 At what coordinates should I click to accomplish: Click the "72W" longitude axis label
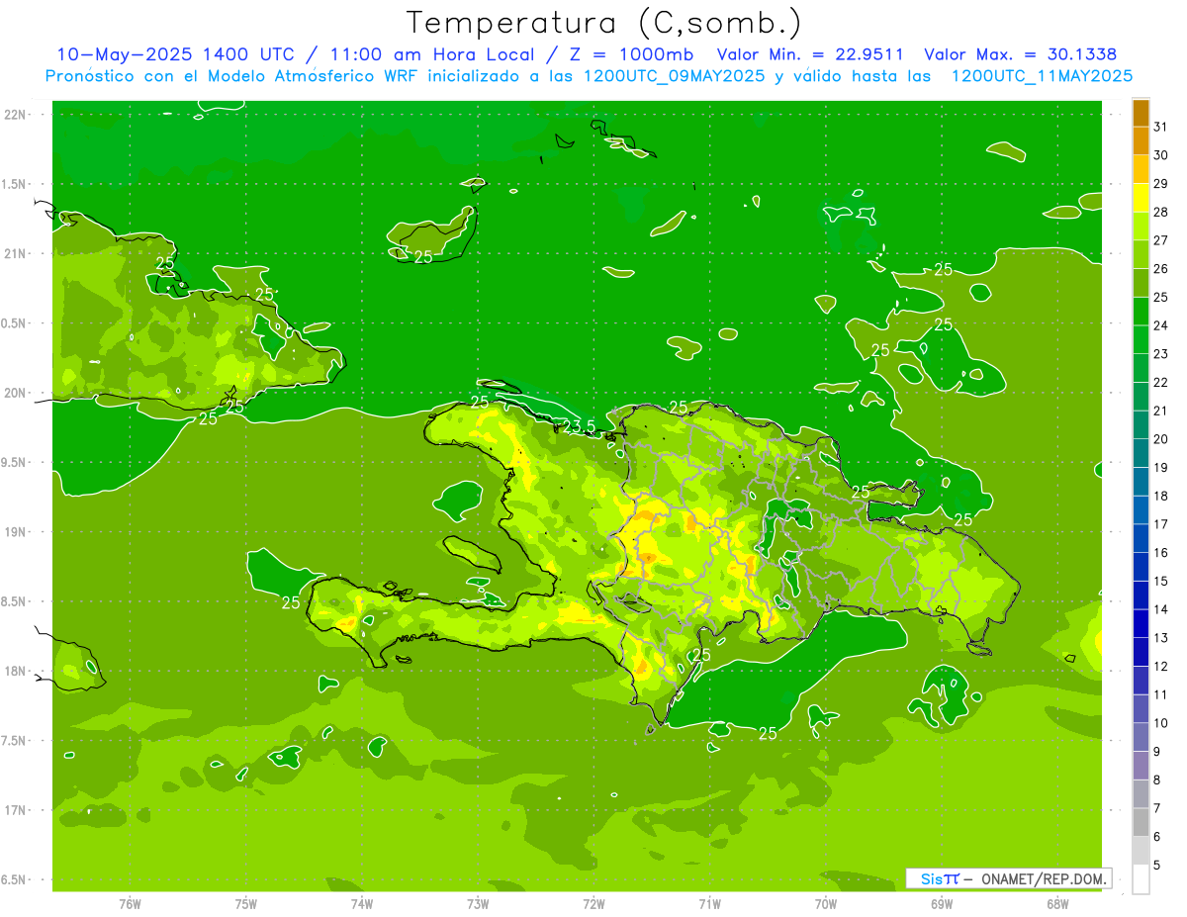click(x=593, y=904)
